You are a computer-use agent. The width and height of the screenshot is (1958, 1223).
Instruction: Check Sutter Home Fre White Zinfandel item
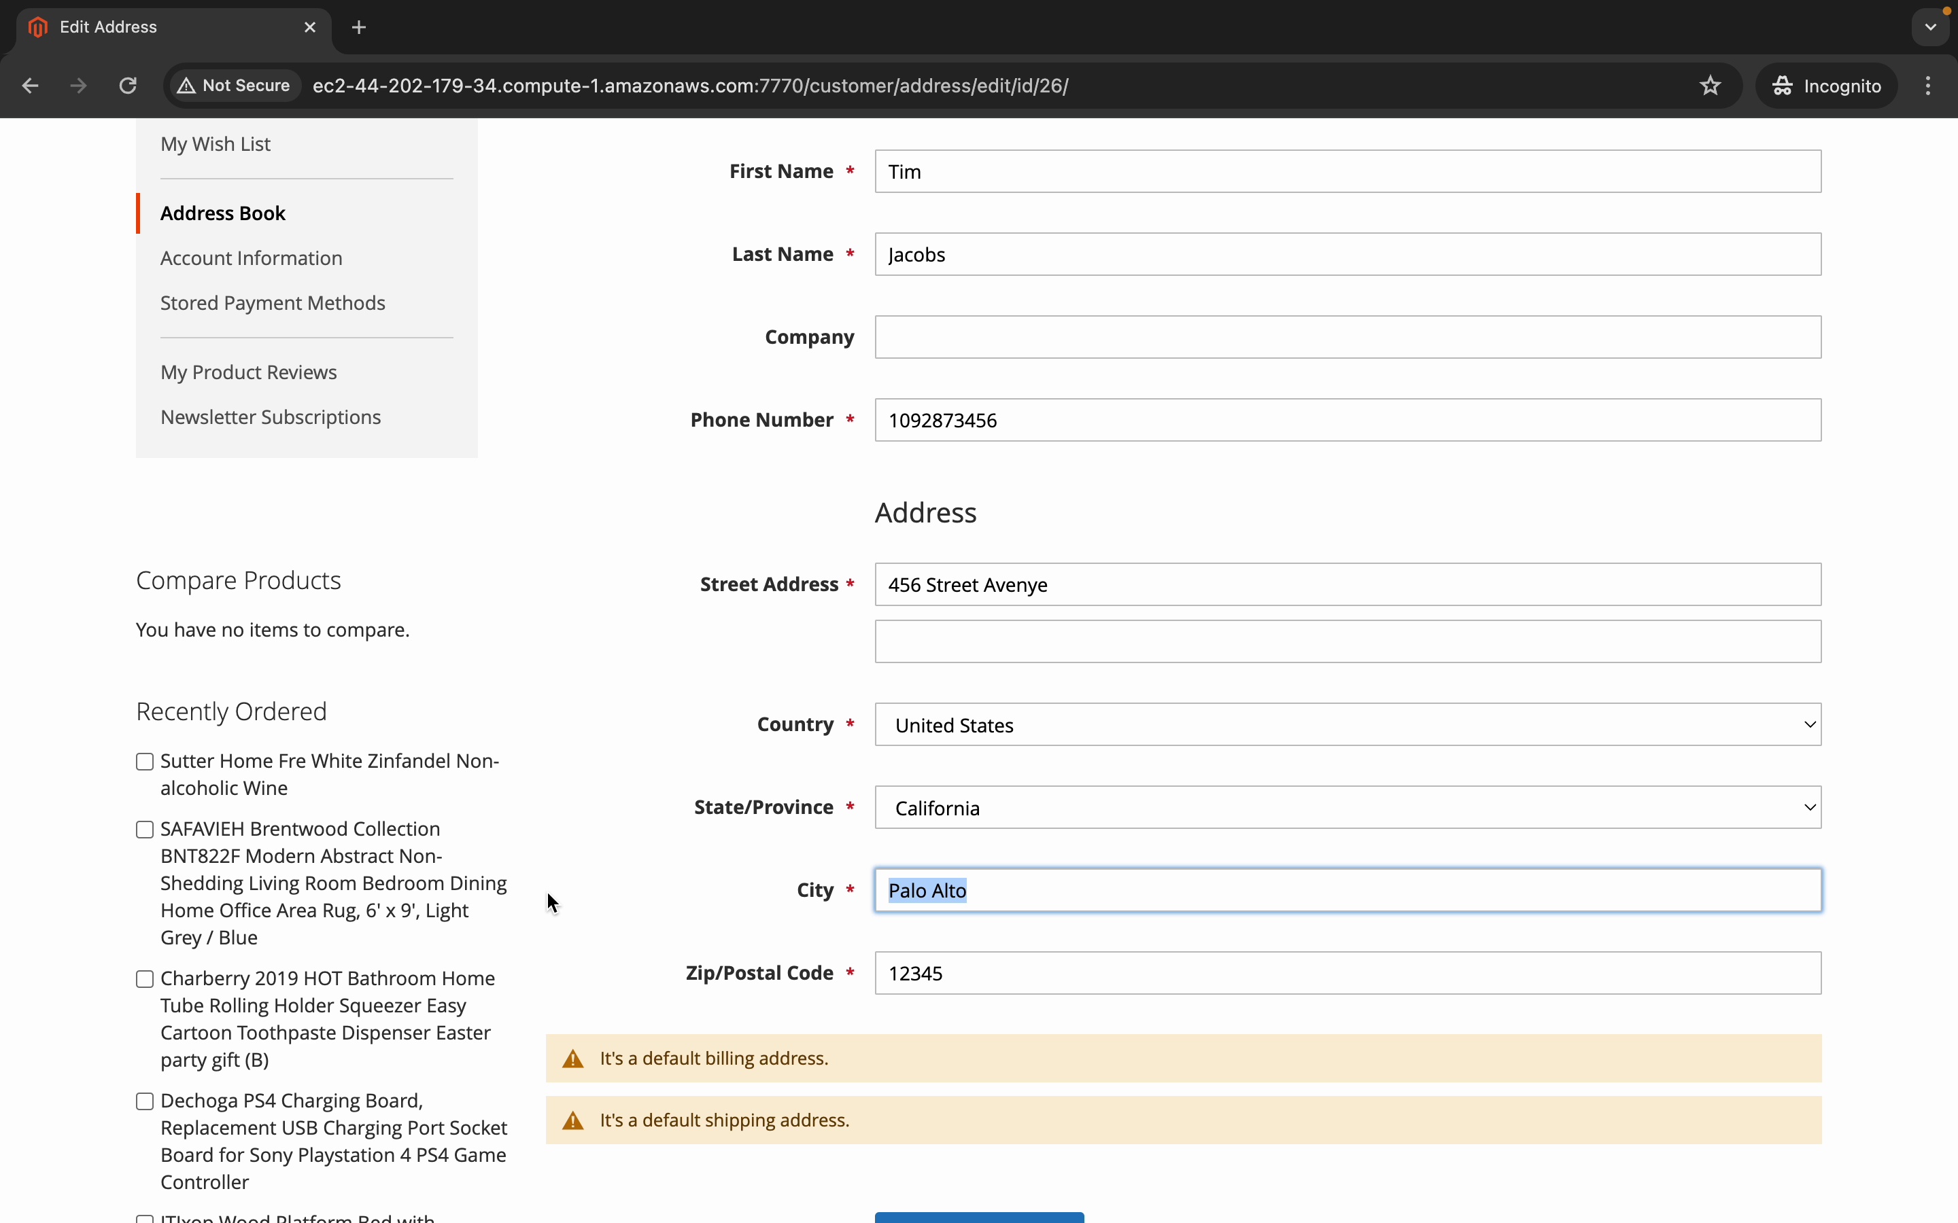[x=145, y=762]
